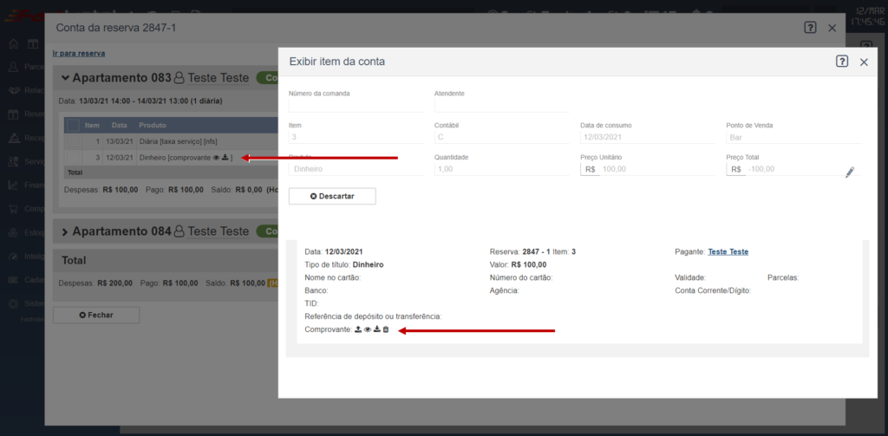Follow the Ir para reserva link
This screenshot has width=888, height=436.
click(x=79, y=53)
